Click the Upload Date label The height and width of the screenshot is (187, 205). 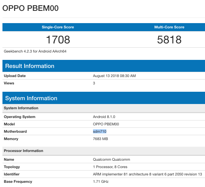[x=15, y=76]
